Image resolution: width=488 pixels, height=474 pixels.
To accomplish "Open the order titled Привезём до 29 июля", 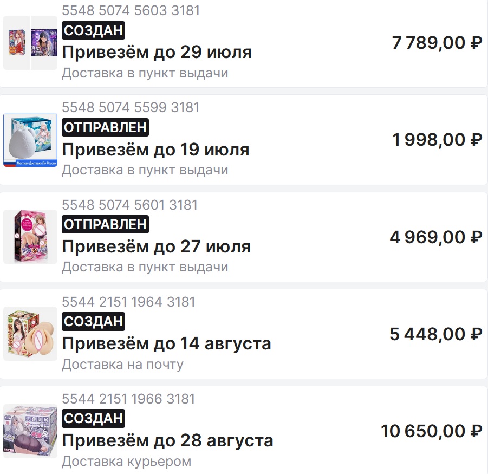I will (x=157, y=53).
